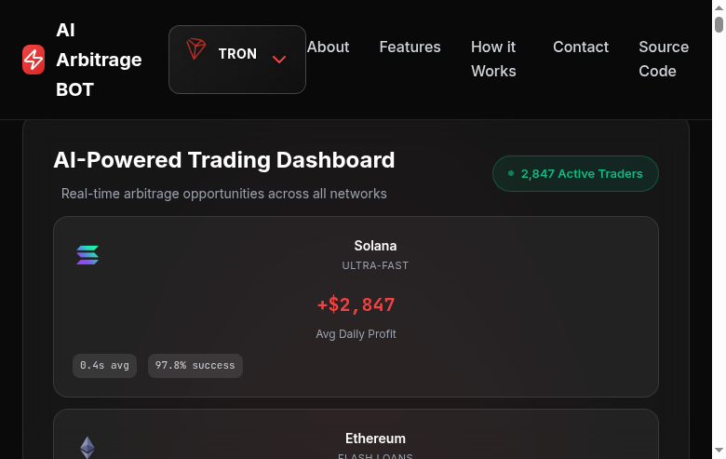Click the AI-Powered Trading Dashboard heading
The width and height of the screenshot is (726, 459).
coord(224,160)
